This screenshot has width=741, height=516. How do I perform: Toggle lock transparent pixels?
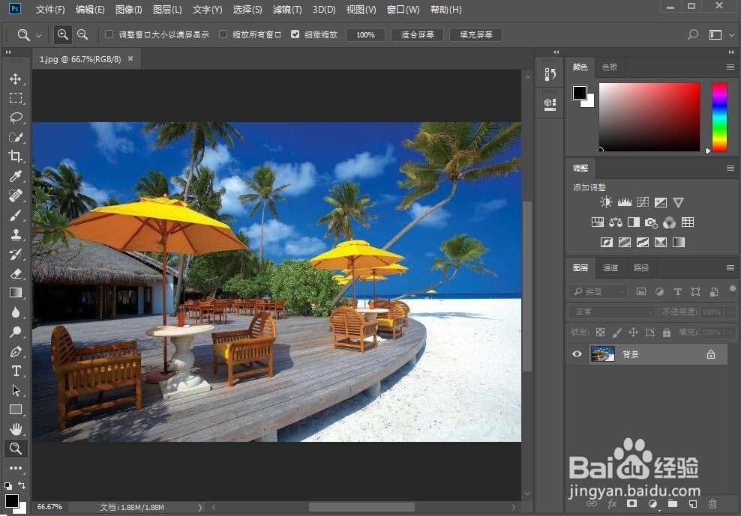click(600, 333)
